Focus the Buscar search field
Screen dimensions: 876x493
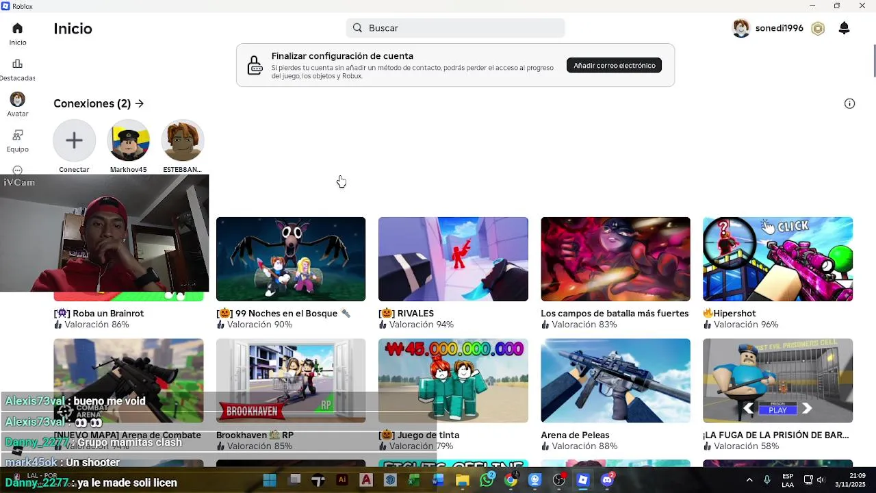[x=455, y=28]
